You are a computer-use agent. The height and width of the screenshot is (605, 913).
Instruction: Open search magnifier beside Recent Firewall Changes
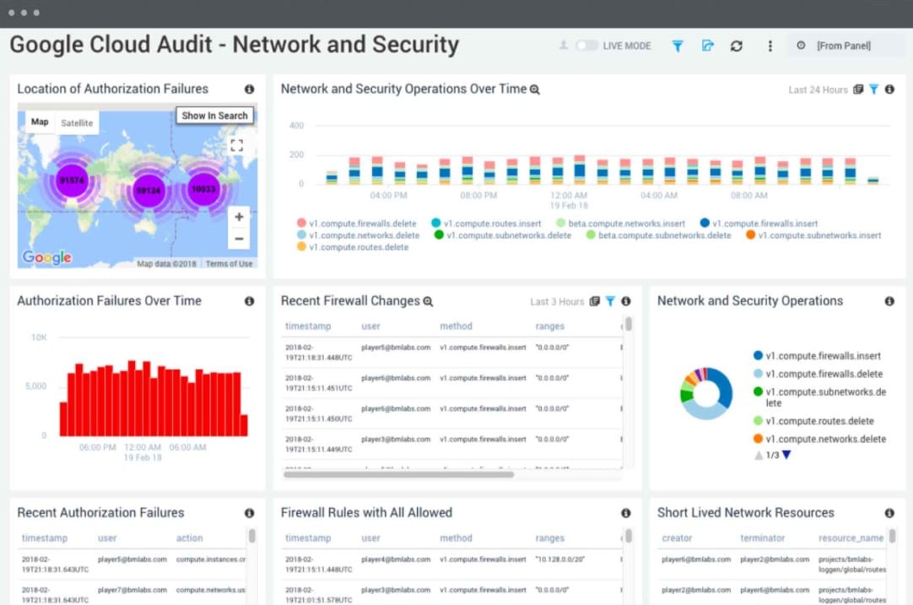coord(428,301)
